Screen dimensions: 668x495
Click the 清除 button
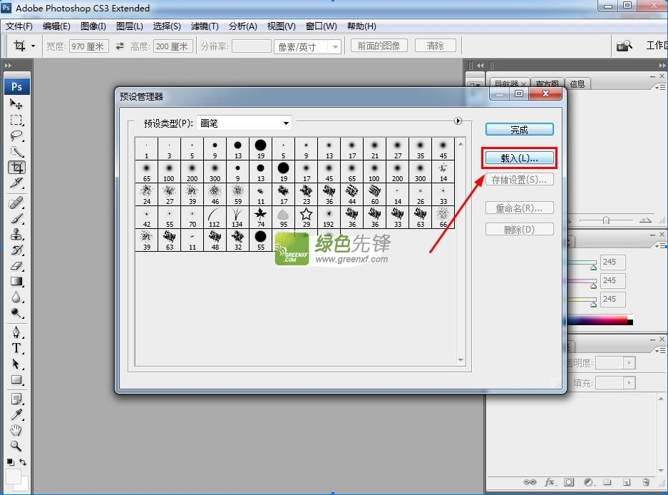click(x=435, y=46)
